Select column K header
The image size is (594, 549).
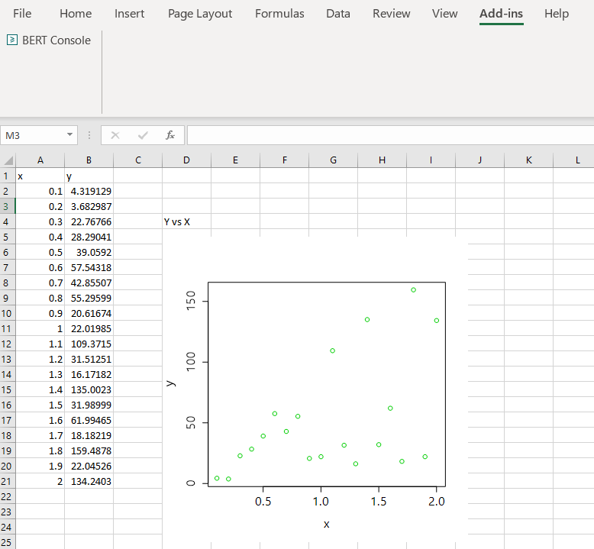point(528,160)
